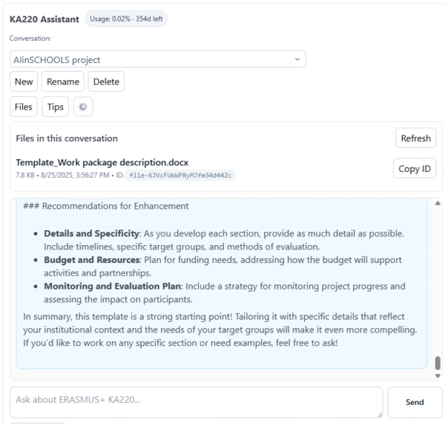Open settings with the gear icon
The width and height of the screenshot is (445, 425).
click(83, 107)
